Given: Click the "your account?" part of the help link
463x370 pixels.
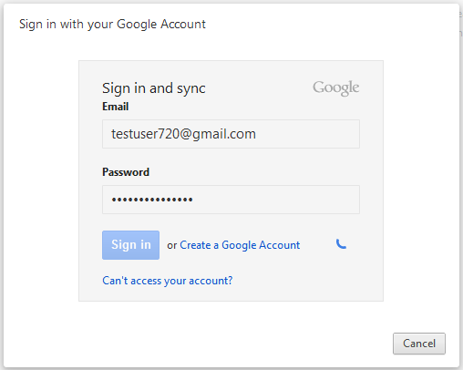Looking at the screenshot, I should click(199, 281).
